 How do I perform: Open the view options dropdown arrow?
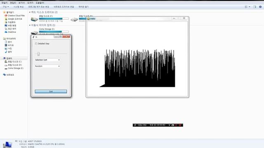pyautogui.click(x=249, y=7)
